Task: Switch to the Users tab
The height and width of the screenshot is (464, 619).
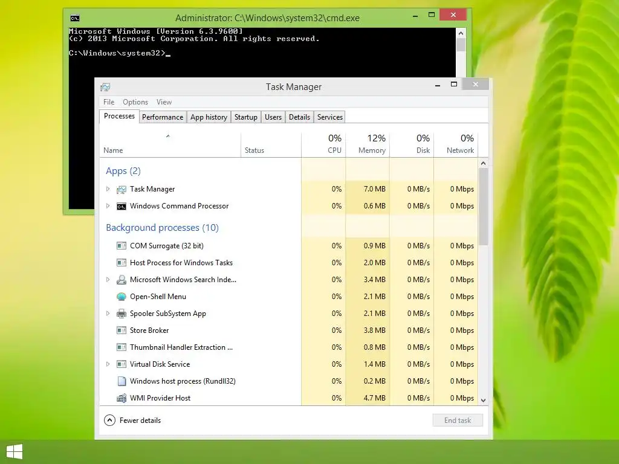Action: coord(273,117)
